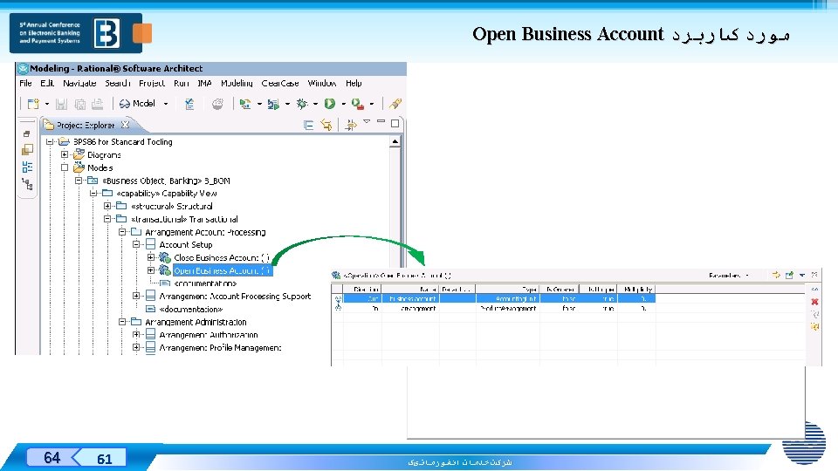
Task: Click the green Run toolbar icon
Action: 330,104
